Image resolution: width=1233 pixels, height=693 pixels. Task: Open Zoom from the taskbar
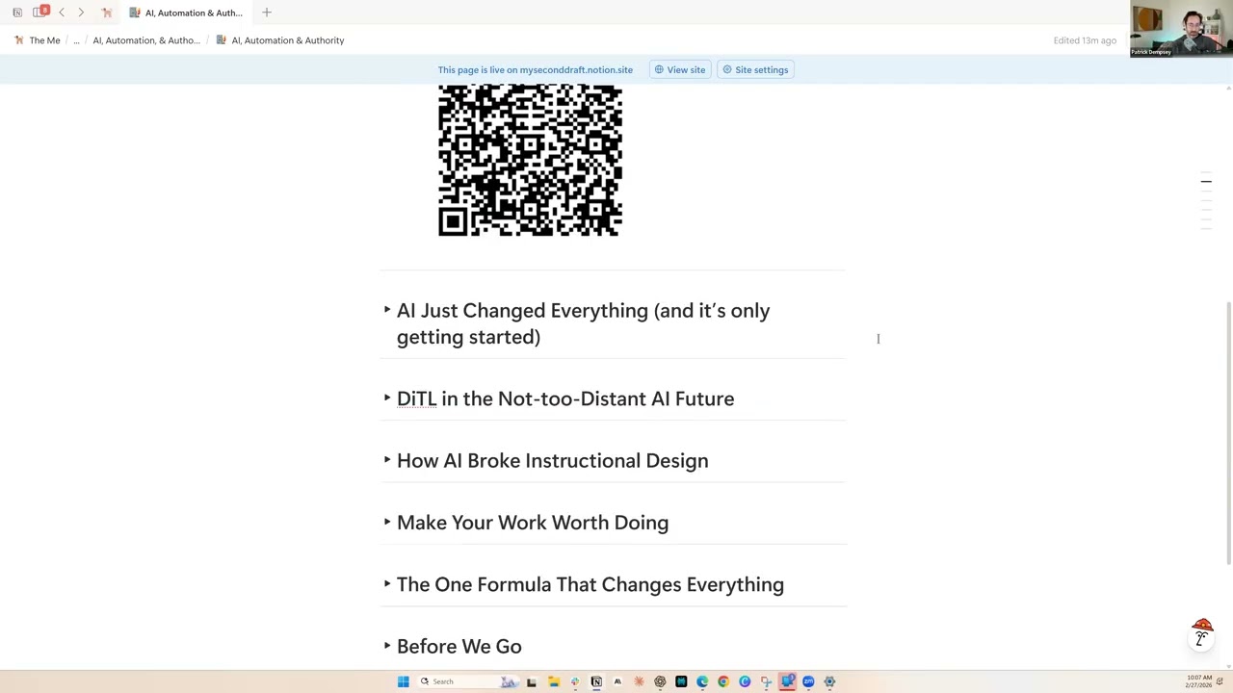tap(808, 681)
